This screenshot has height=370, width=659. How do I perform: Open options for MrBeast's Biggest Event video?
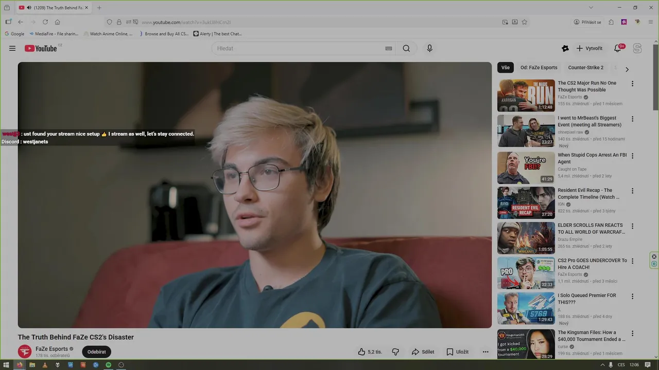[633, 119]
